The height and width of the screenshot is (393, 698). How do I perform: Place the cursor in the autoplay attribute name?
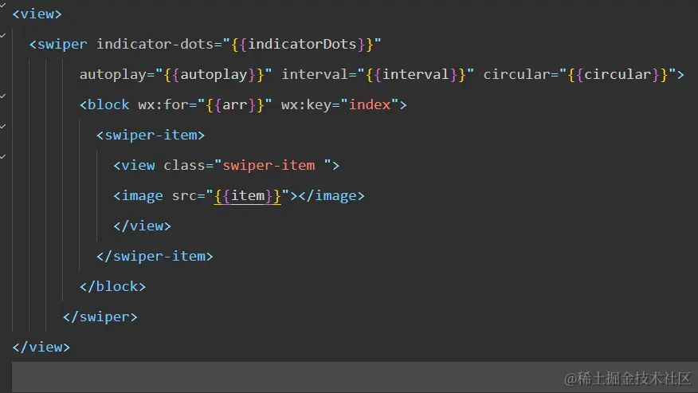(x=112, y=74)
